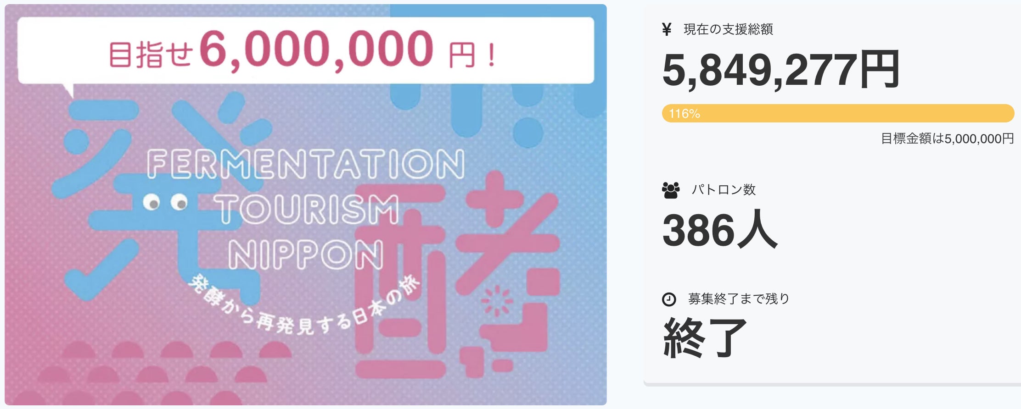Click the patrons group icon
The image size is (1021, 409).
(x=671, y=190)
